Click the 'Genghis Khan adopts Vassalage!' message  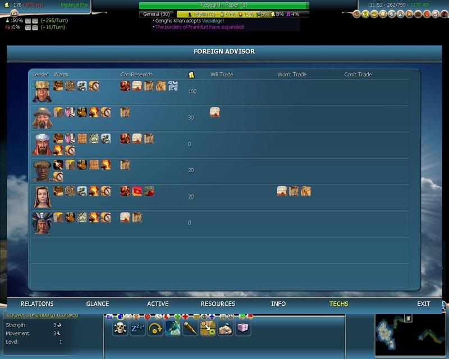[189, 21]
